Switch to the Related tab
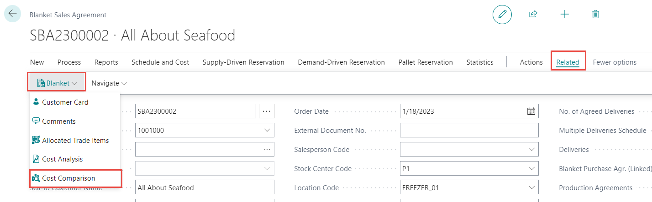 pos(568,62)
